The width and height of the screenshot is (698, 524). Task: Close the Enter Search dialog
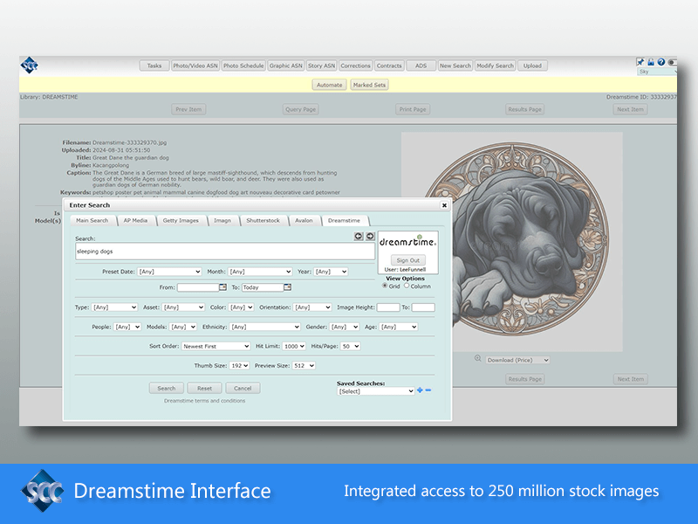444,205
